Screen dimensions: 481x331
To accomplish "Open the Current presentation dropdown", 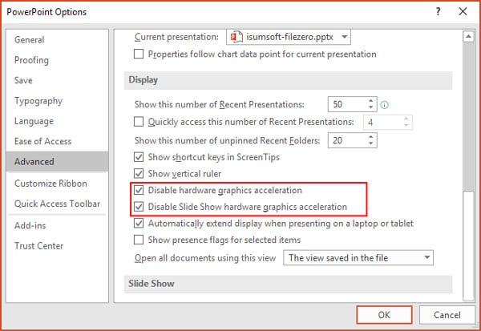I will (344, 37).
